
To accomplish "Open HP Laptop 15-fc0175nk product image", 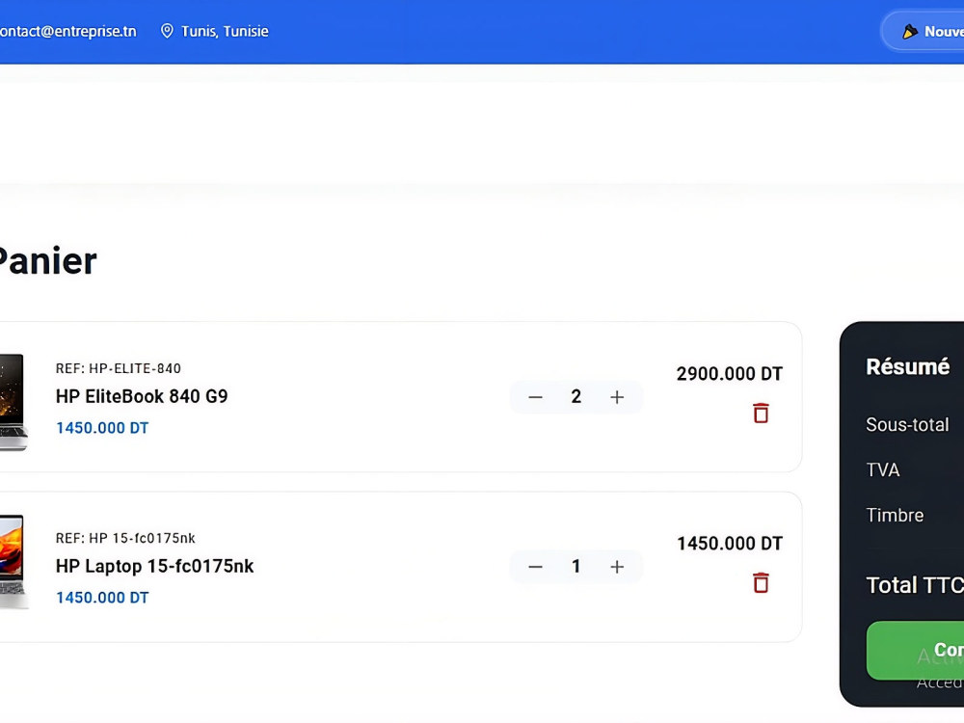I will [x=13, y=563].
